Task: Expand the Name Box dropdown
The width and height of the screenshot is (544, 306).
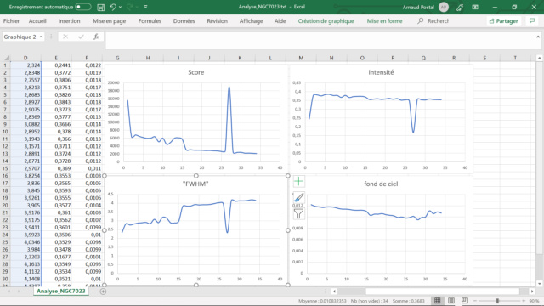Action: tap(41, 37)
